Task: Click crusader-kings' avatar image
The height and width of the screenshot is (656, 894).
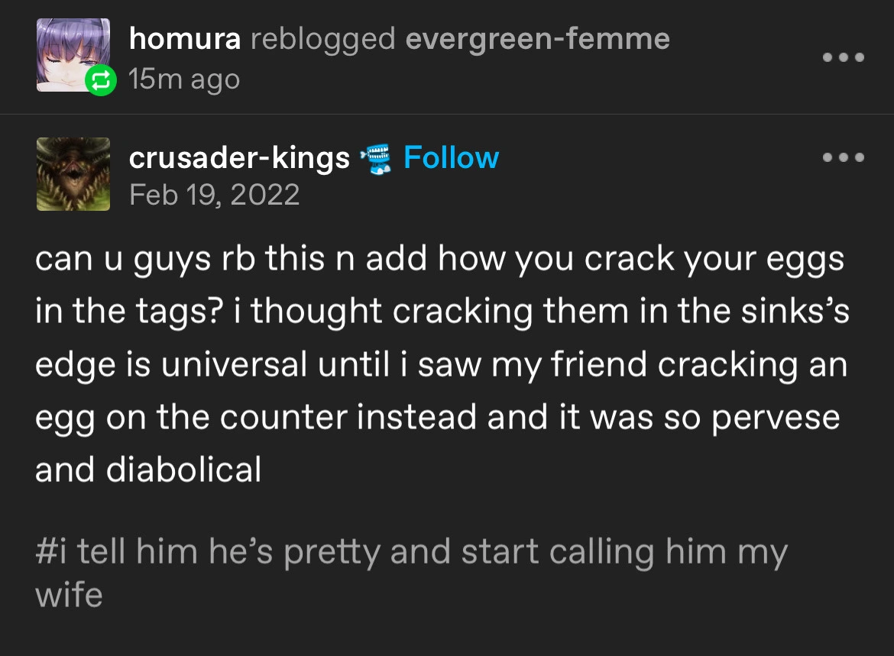Action: (73, 174)
